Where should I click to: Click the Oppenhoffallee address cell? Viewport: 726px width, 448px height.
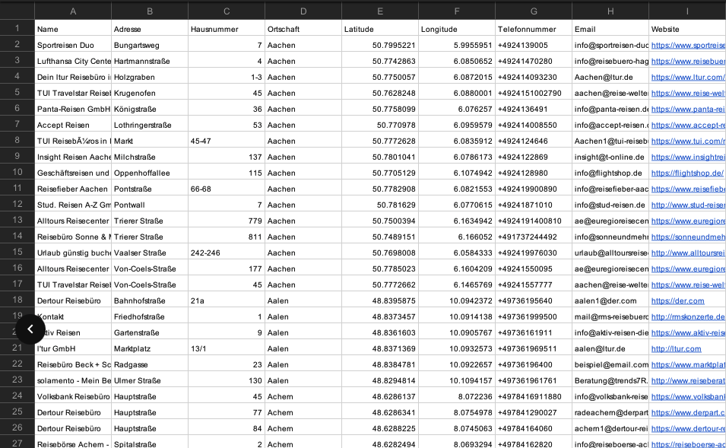coord(150,173)
